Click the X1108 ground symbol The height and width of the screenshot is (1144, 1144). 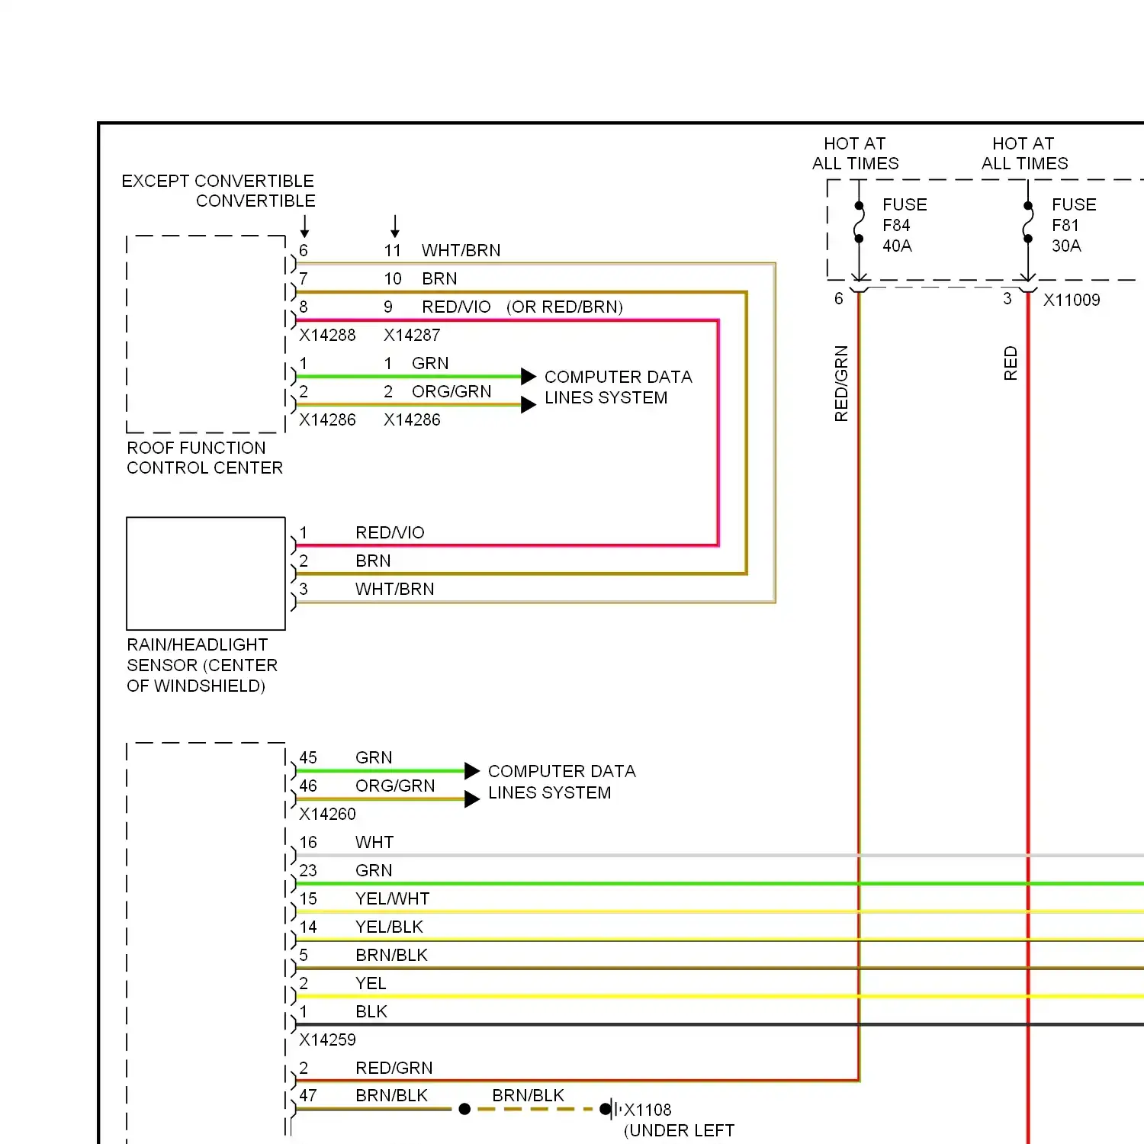[x=612, y=1109]
